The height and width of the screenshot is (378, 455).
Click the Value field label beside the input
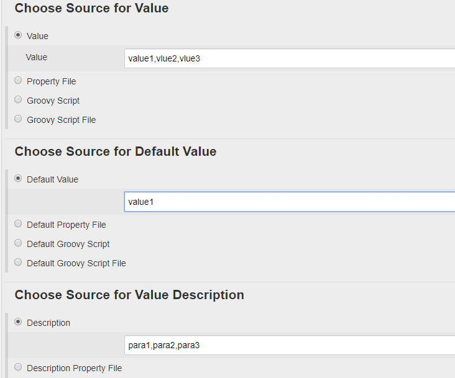[36, 57]
